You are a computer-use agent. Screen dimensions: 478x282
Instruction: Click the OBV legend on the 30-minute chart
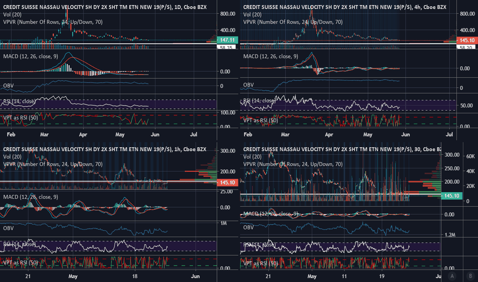(x=248, y=228)
